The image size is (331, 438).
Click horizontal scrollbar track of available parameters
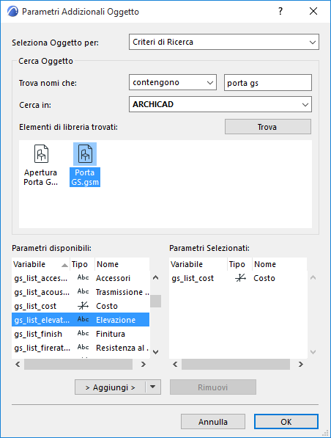78,364
